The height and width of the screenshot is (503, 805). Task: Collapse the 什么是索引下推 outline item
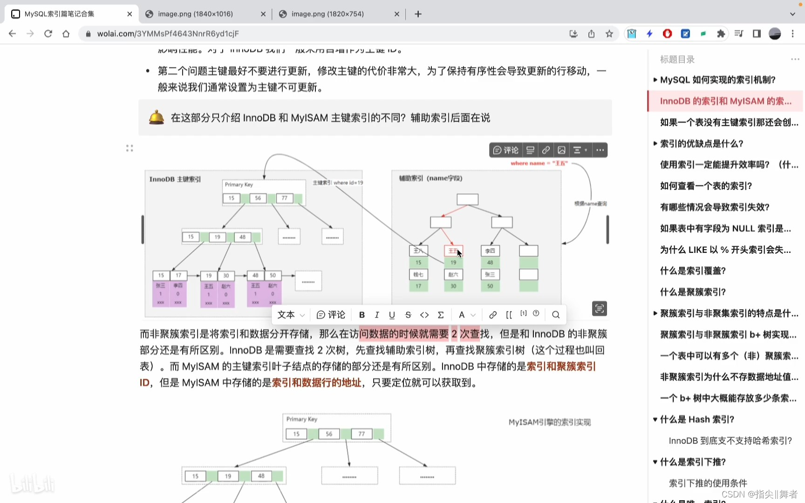[x=655, y=462]
